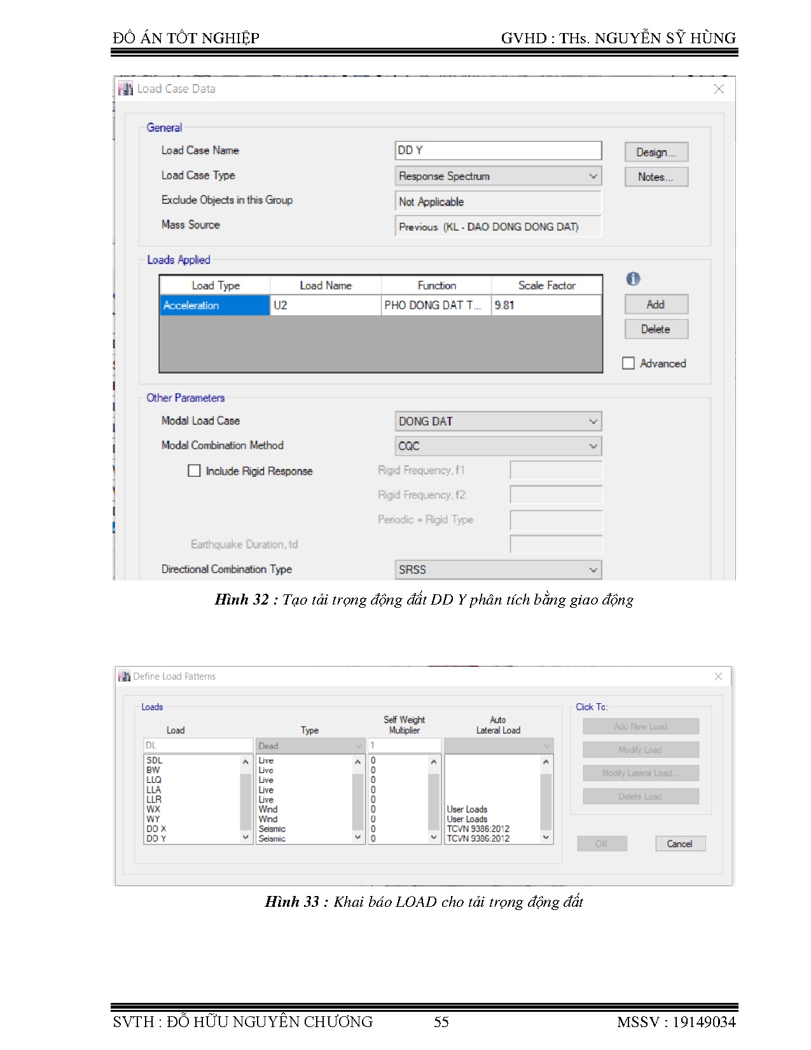Click the Load Case Name field
This screenshot has height=1050, width=811.
coord(497,151)
